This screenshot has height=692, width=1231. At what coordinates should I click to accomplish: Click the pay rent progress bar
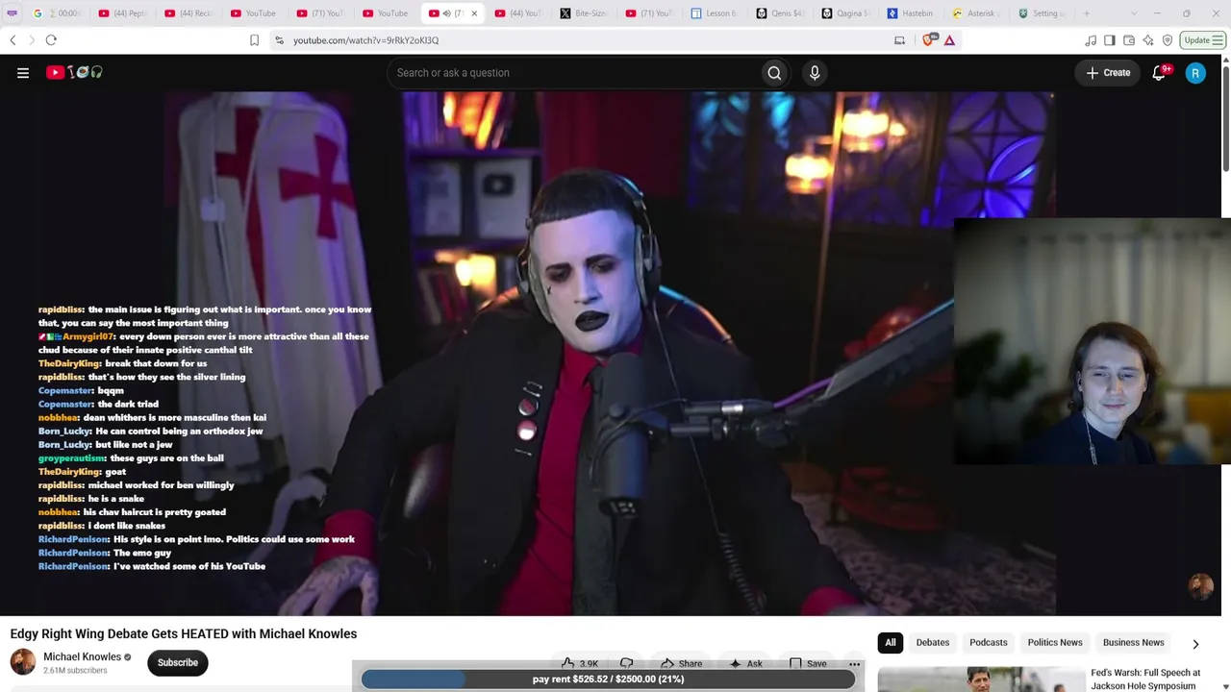pyautogui.click(x=608, y=680)
